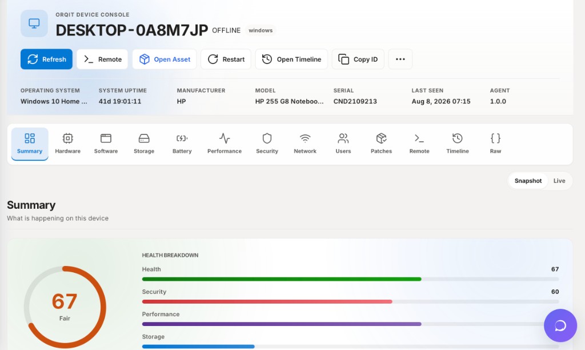Copy the device ID
Viewport: 585px width, 350px height.
[x=358, y=59]
